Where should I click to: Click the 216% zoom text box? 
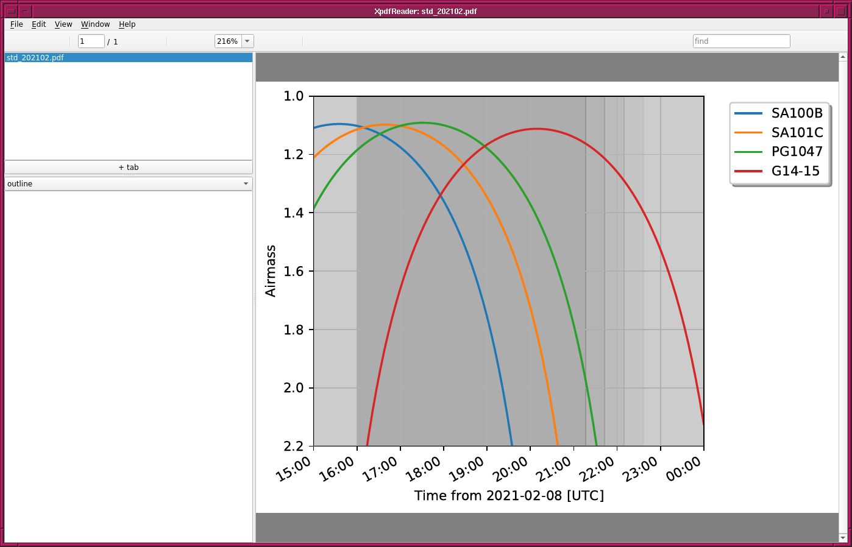coord(228,41)
